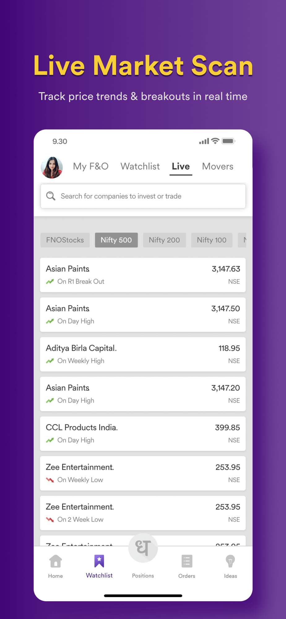Viewport: 286px width, 619px height.
Task: Tap the Wi-Fi status icon
Action: (215, 141)
